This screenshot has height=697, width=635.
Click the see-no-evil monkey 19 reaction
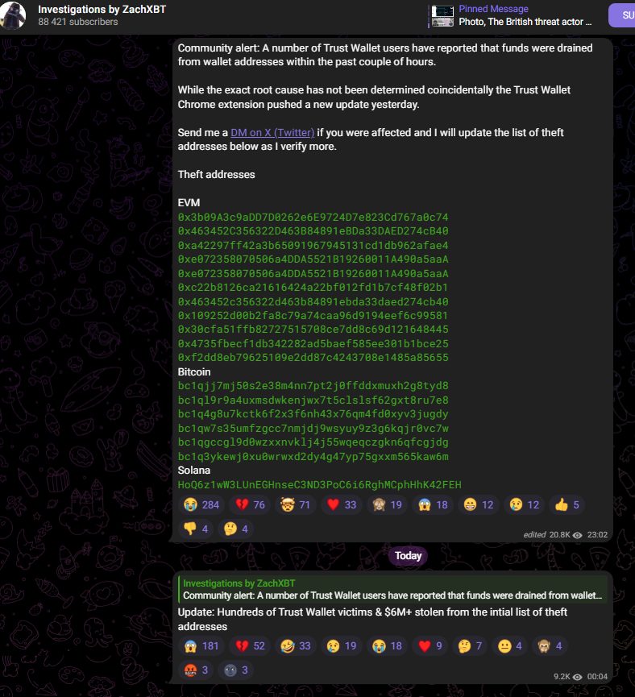click(388, 504)
